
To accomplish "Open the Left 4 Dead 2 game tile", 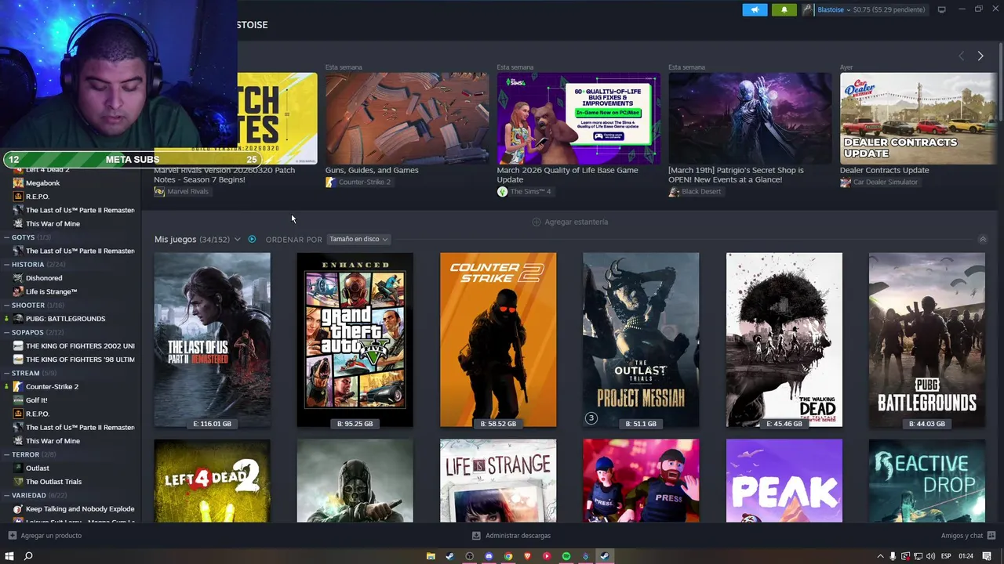I will pyautogui.click(x=212, y=480).
